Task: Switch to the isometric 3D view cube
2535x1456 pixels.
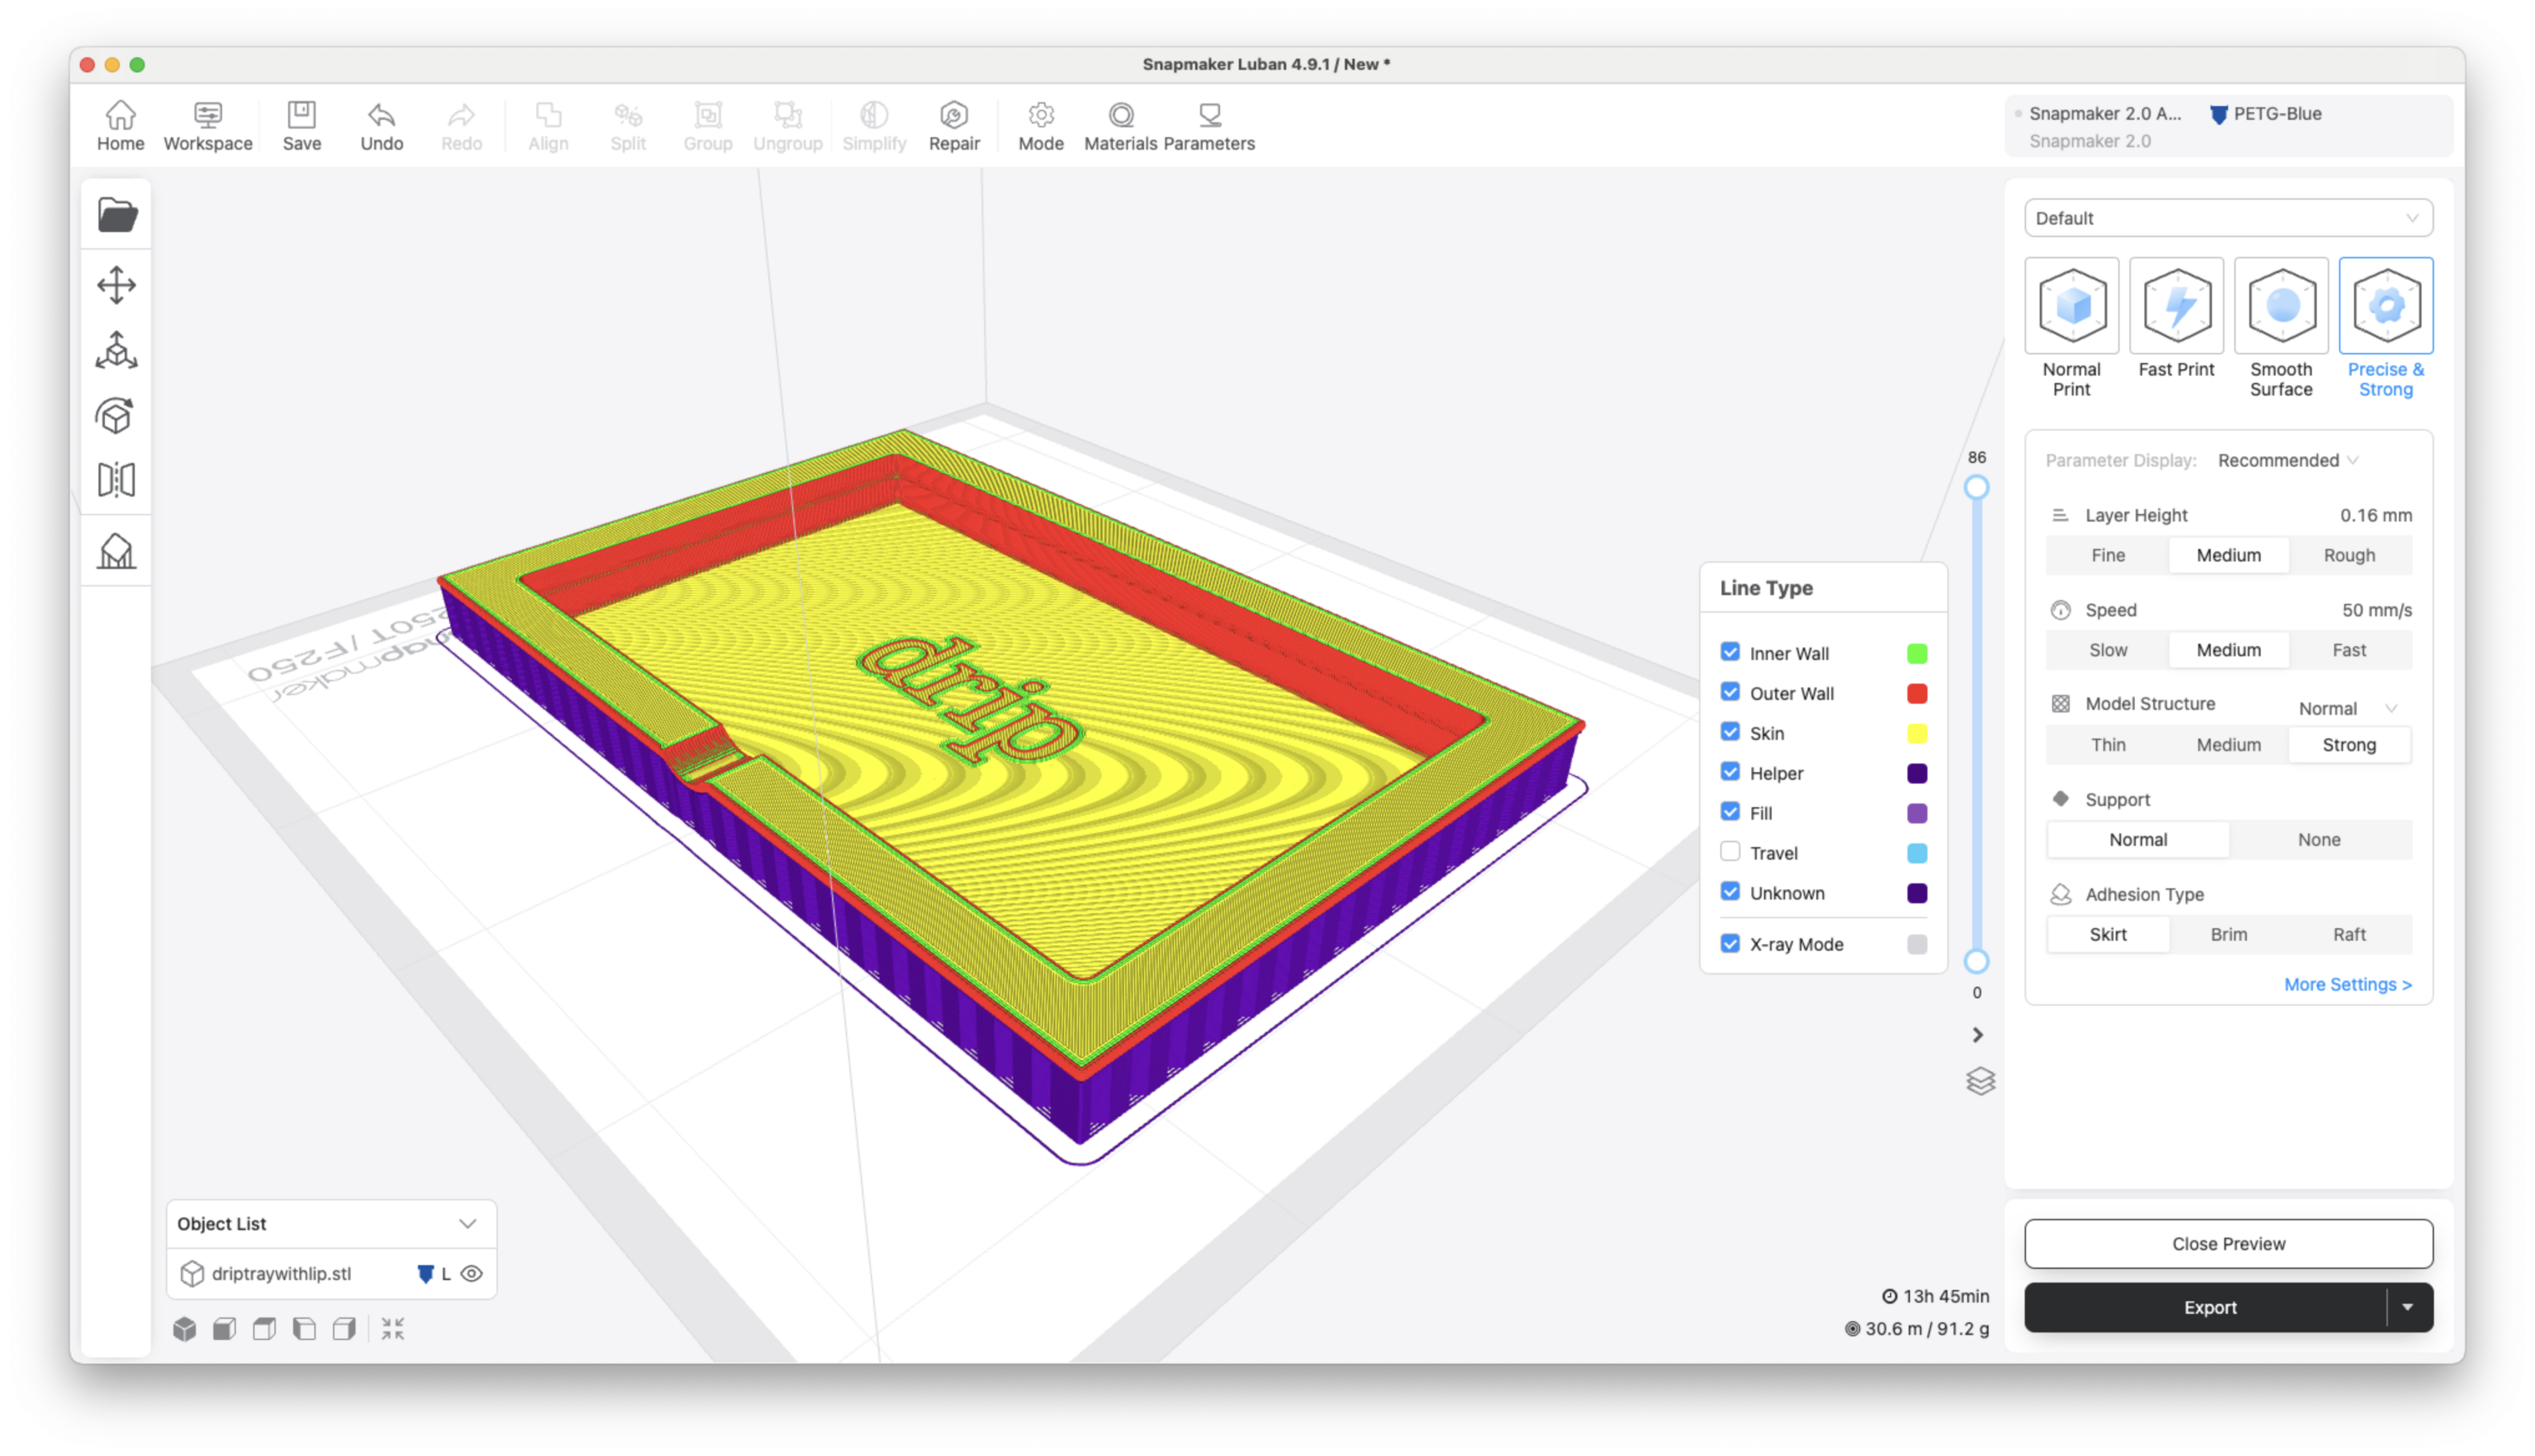Action: pyautogui.click(x=184, y=1328)
